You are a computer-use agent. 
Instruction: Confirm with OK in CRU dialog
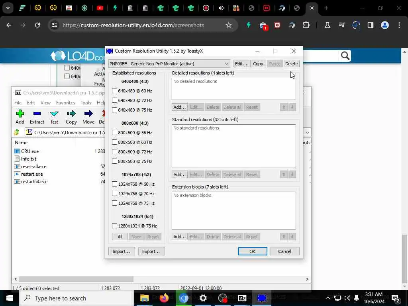pyautogui.click(x=253, y=251)
